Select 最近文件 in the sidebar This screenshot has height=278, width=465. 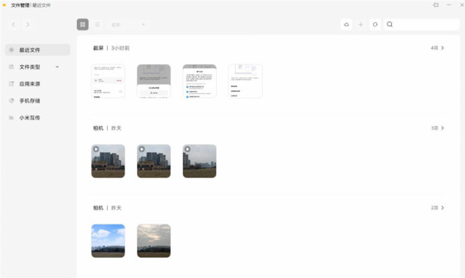point(38,50)
